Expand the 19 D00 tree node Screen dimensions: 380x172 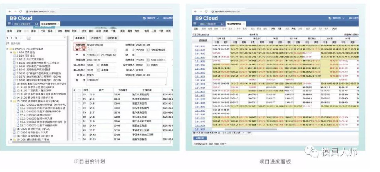[8, 139]
